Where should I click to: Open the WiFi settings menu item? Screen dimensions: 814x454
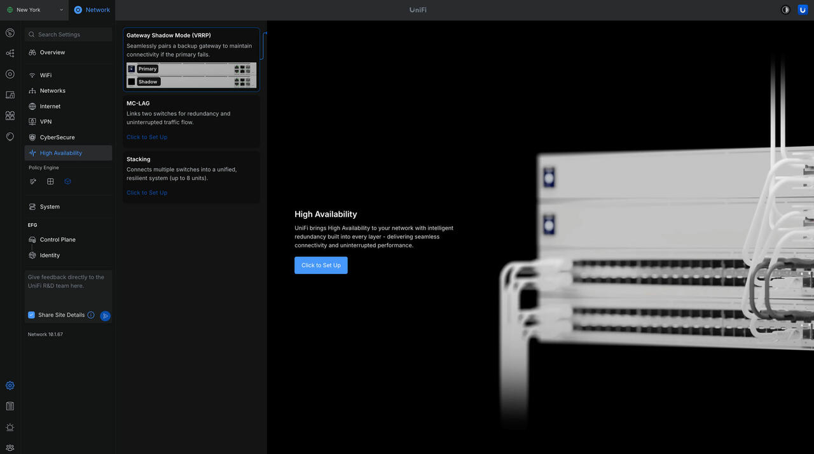click(46, 75)
